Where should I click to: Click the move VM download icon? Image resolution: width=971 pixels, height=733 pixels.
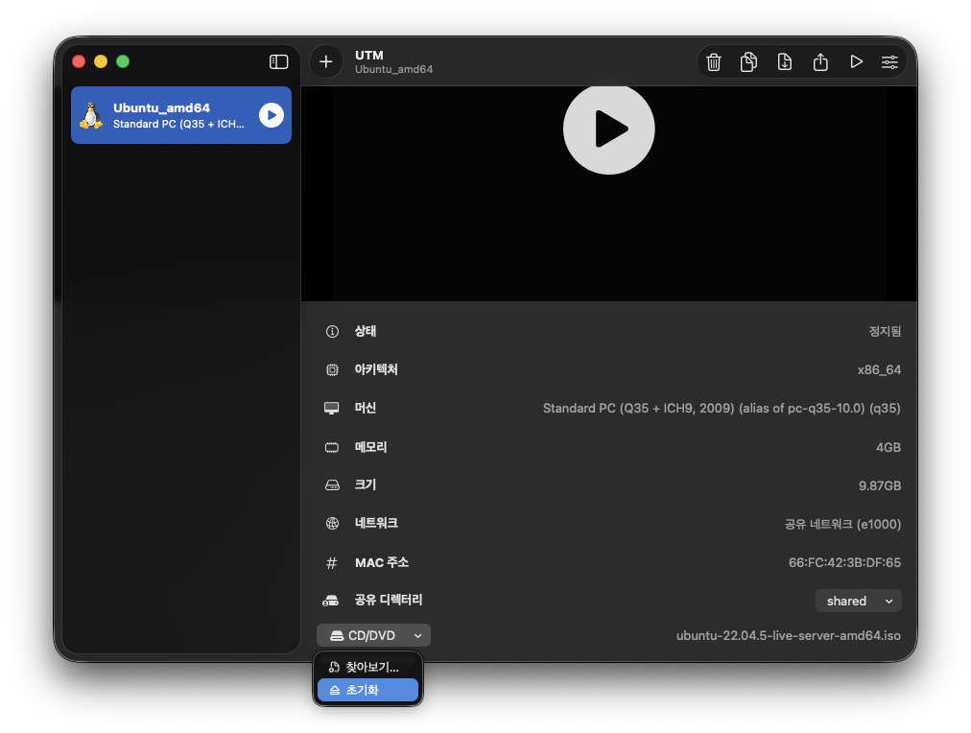click(x=785, y=62)
